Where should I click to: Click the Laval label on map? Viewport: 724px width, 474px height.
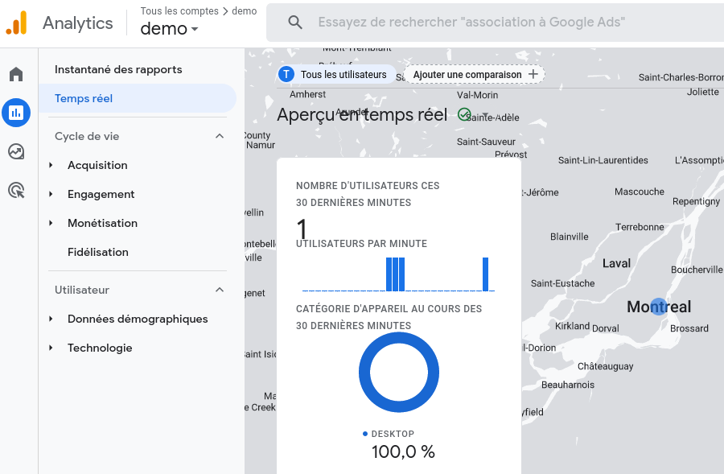(616, 263)
